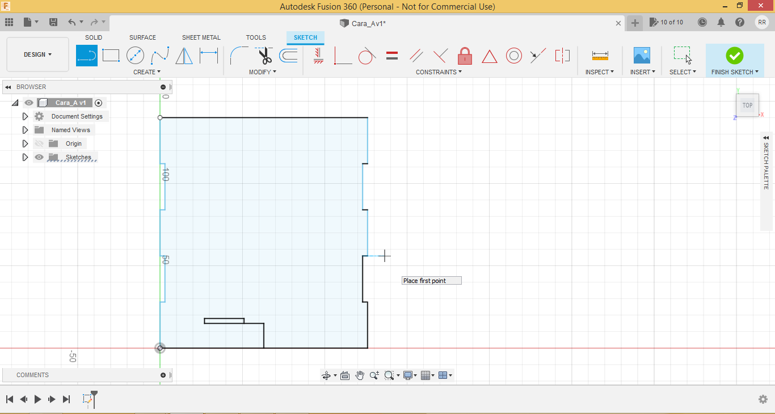Viewport: 775px width, 414px height.
Task: Switch to the SOLID tab
Action: point(94,37)
